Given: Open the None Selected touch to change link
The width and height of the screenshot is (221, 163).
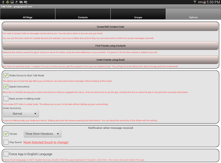Looking at the screenshot, I should coord(46,142).
